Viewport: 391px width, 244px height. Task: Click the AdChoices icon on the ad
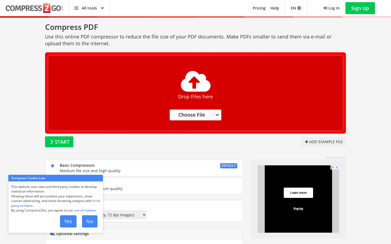(332, 167)
